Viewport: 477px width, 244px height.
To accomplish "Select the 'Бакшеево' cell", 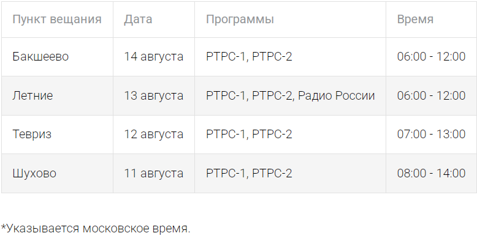I will (57, 57).
